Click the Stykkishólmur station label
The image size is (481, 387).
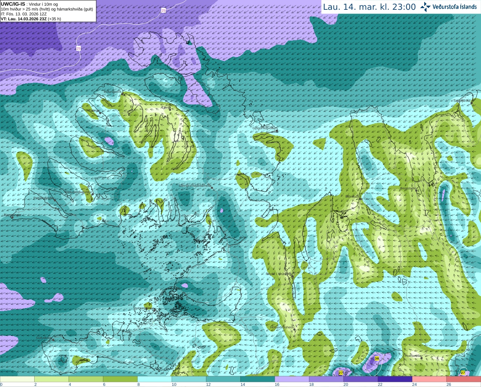tap(144, 308)
